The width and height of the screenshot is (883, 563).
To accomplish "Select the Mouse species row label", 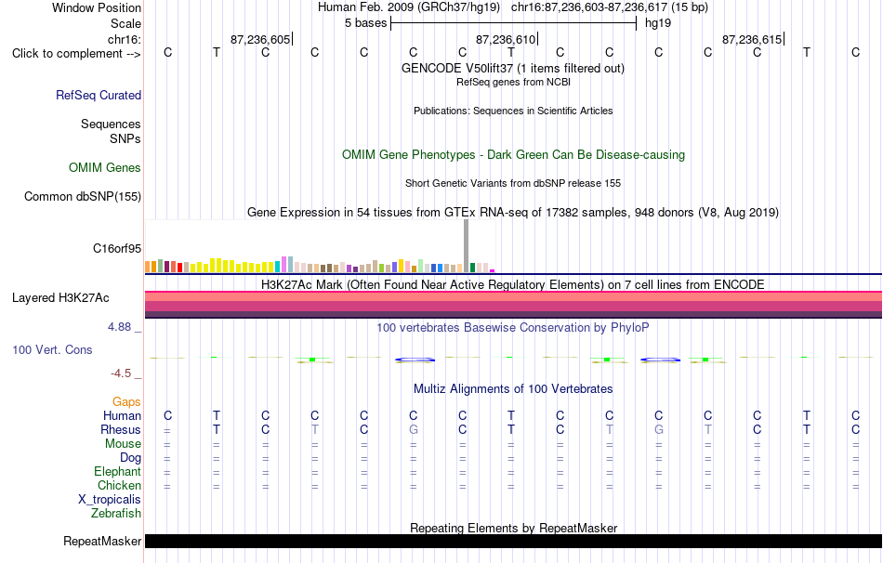I will tap(123, 444).
